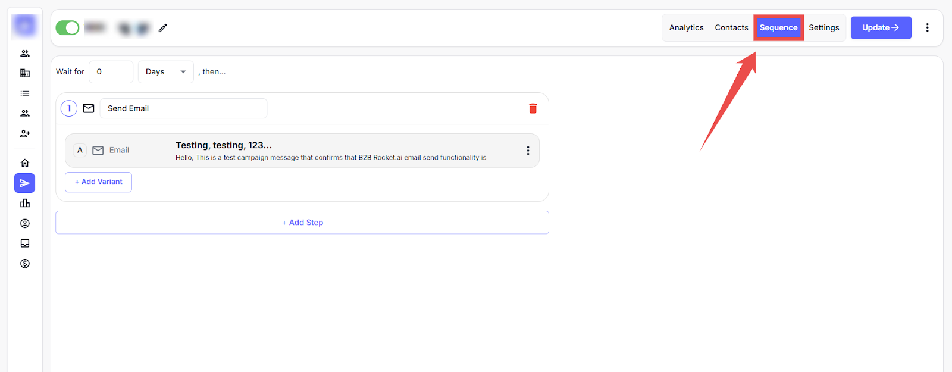
Task: Click the Update button
Action: click(881, 28)
